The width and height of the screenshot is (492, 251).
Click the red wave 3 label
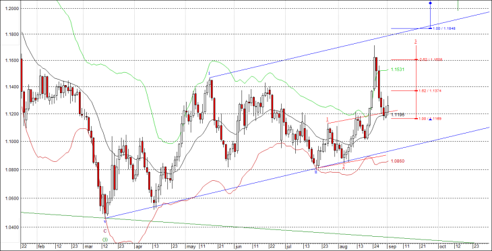(x=416, y=41)
